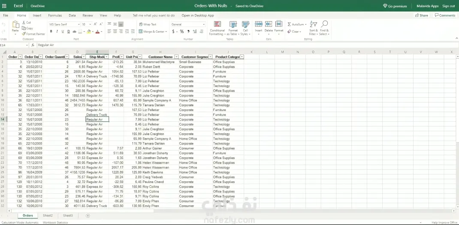
Task: Switch to Sheet2
Action: pos(48,216)
